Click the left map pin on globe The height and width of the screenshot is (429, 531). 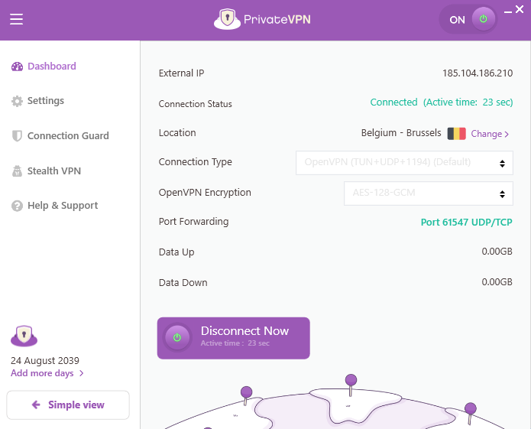tap(246, 395)
